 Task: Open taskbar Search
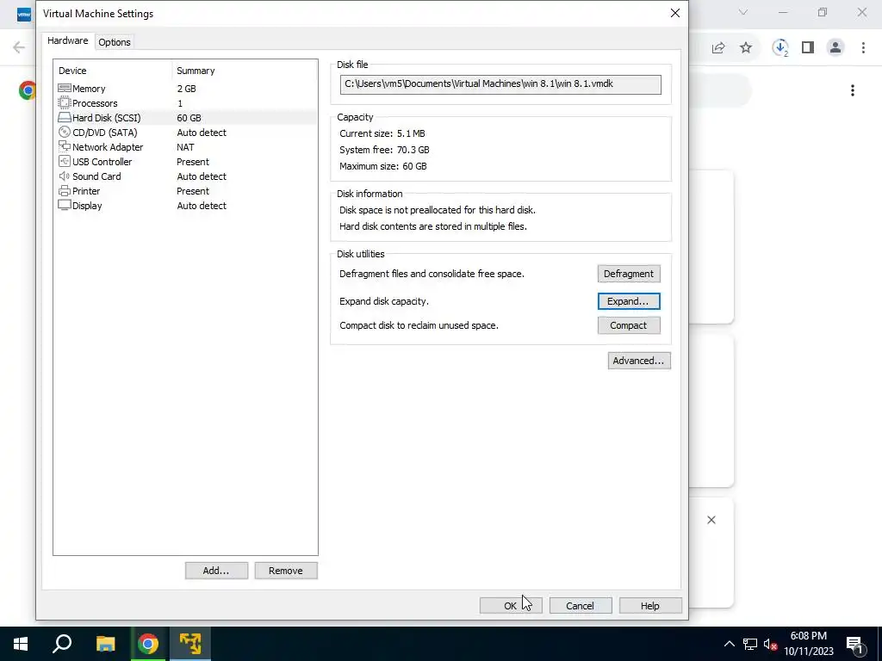pyautogui.click(x=62, y=644)
